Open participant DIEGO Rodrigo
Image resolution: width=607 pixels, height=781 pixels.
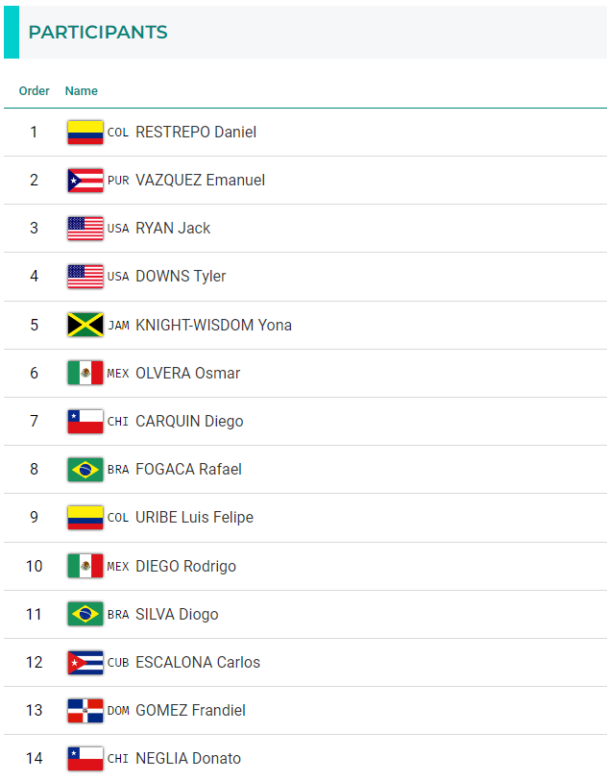pos(185,566)
